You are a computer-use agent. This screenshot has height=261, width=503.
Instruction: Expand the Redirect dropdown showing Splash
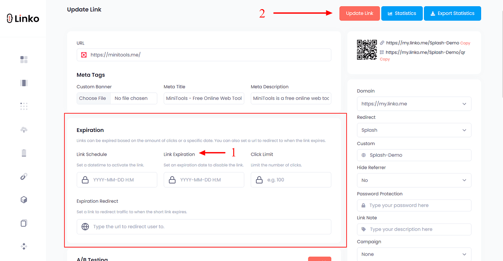coord(414,130)
